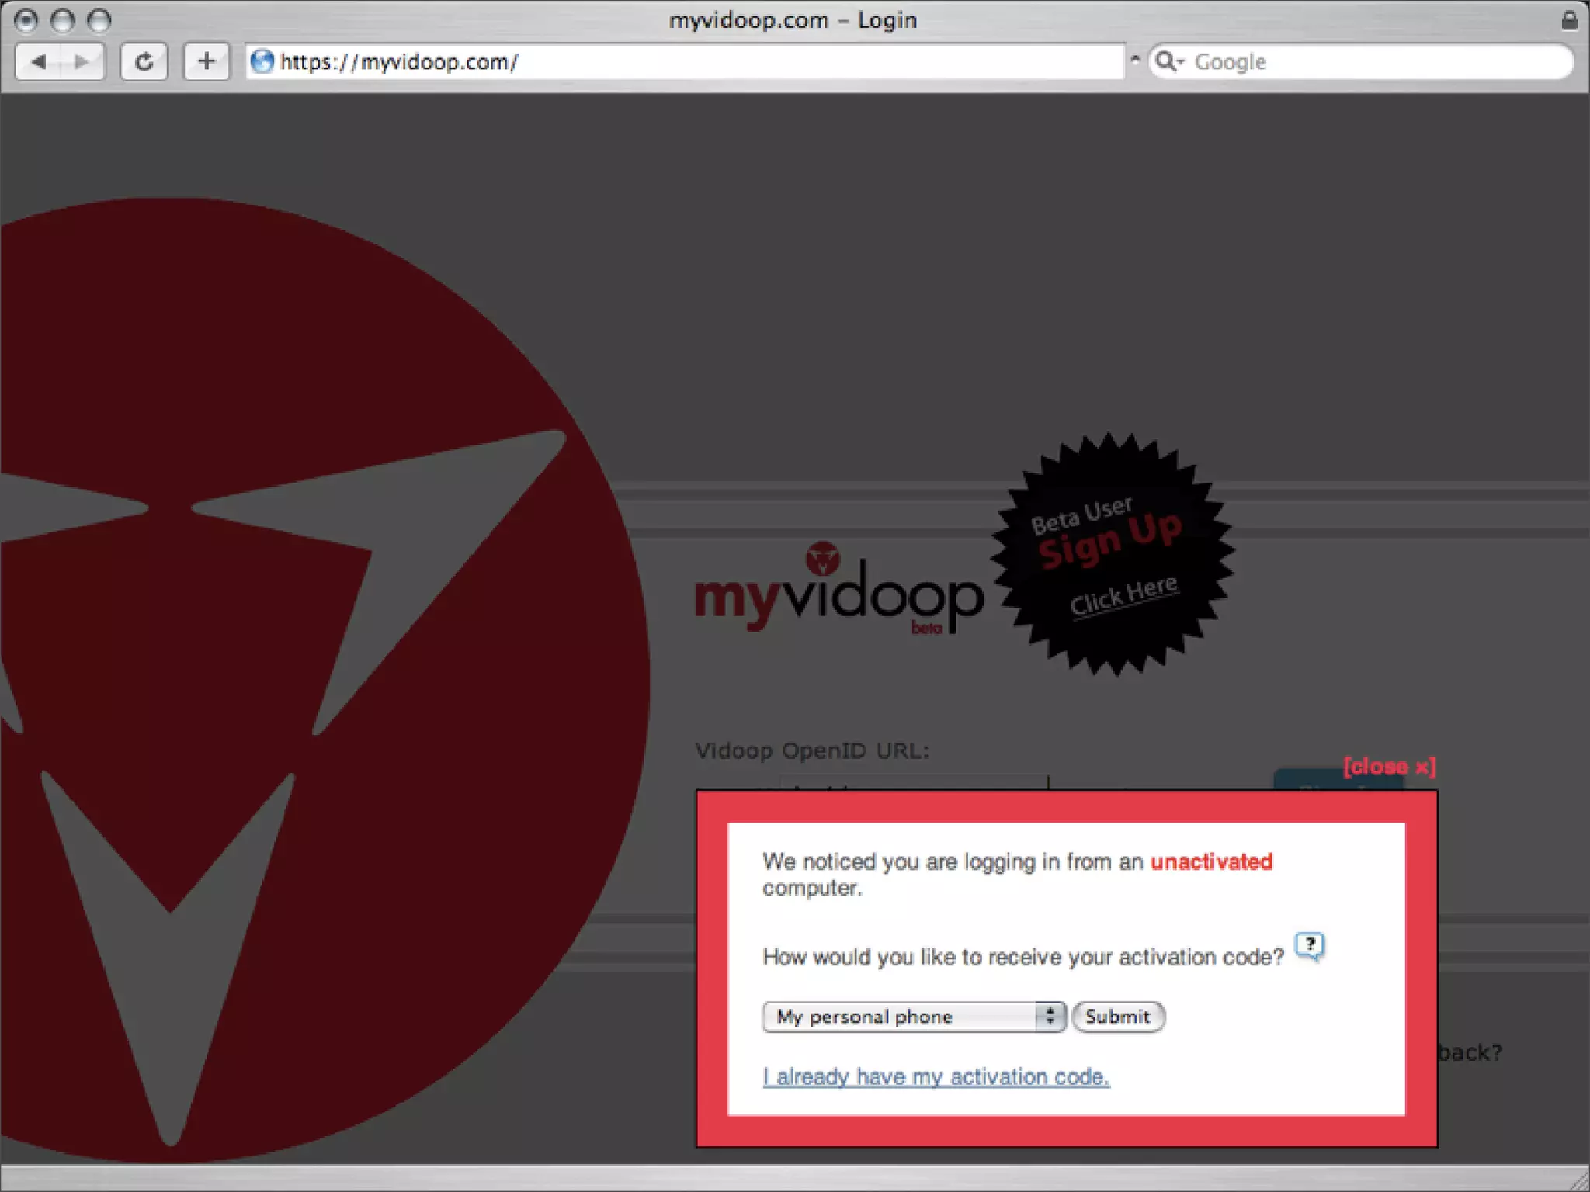The width and height of the screenshot is (1590, 1192).
Task: Reload the page with the refresh icon
Action: (x=144, y=61)
